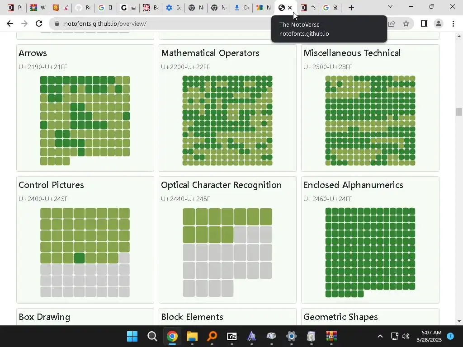Viewport: 463px width, 347px height.
Task: Open Windows taskbar search
Action: [152, 336]
